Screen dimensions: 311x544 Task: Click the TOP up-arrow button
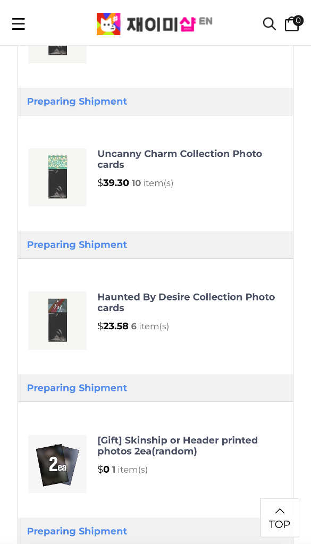(x=280, y=517)
